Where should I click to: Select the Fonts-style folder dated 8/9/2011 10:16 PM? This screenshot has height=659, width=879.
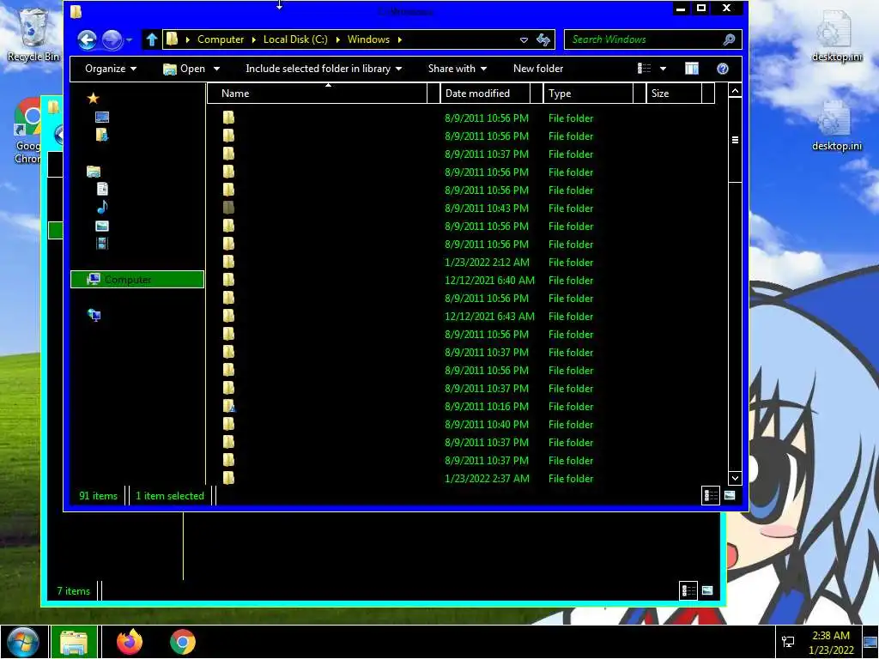point(228,406)
